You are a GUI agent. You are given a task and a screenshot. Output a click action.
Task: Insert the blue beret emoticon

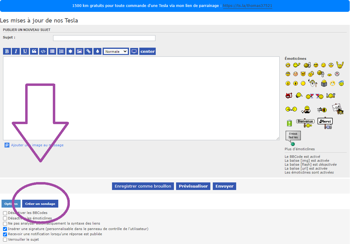341,83
